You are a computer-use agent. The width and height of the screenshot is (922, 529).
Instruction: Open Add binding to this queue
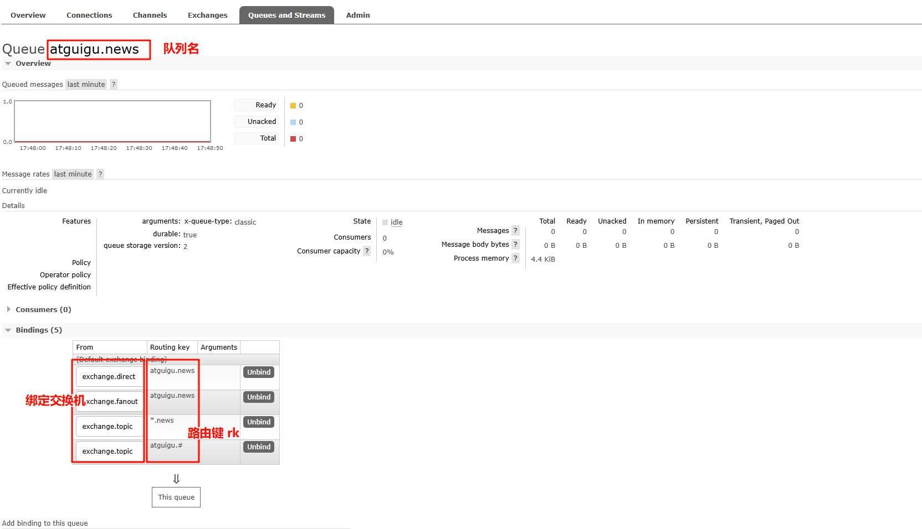(45, 523)
